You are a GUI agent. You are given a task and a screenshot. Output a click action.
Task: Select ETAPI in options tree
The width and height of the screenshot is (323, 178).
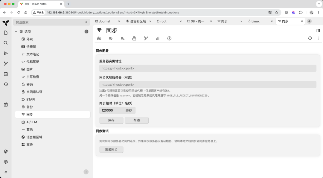coord(53,99)
